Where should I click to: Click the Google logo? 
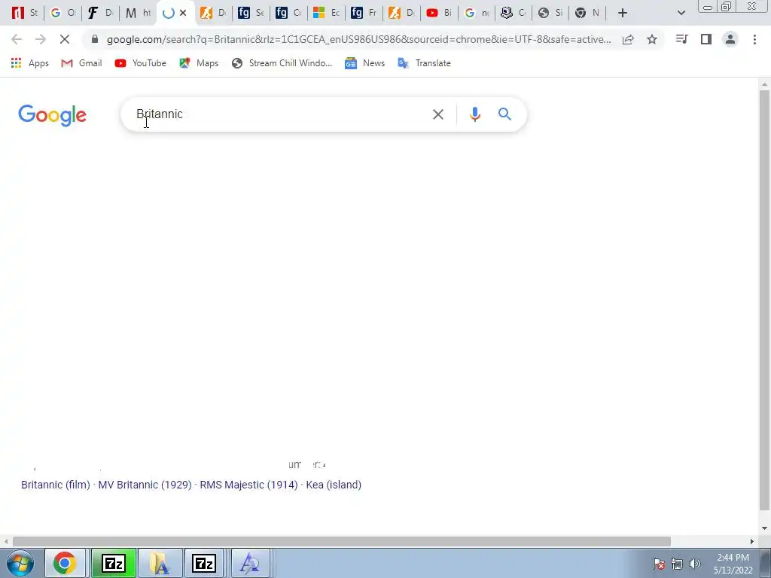tap(53, 115)
